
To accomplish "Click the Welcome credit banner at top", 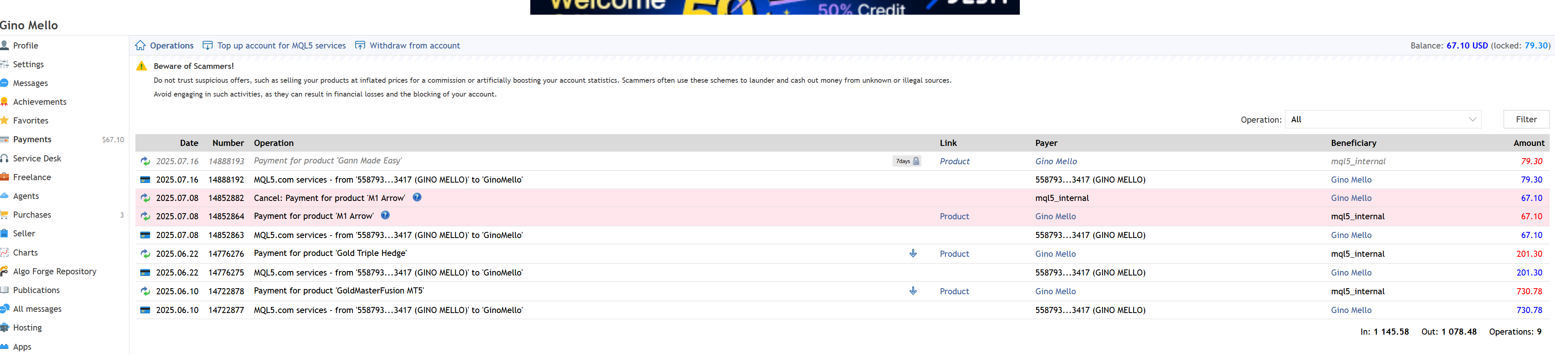I will point(775,7).
